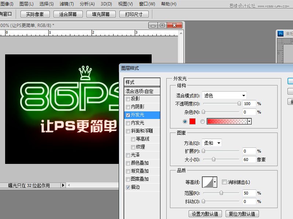The image size is (293, 219).
Task: Open the 窗口 menu
Action: [147, 4]
